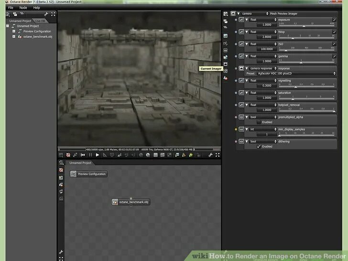Open the camera node type dropdown
Screen dimensions: 348x261
255,13
